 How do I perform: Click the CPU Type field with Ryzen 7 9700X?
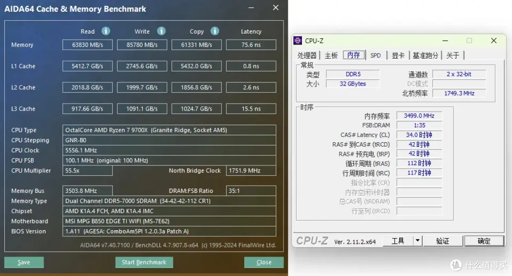click(169, 130)
